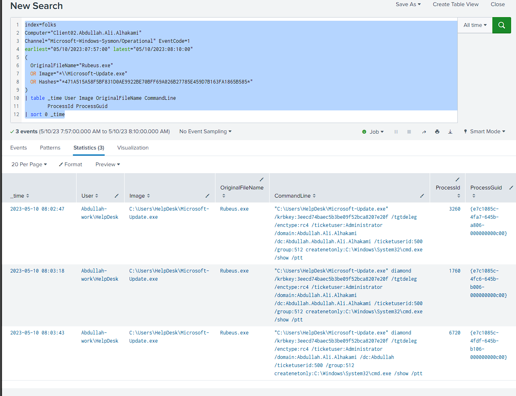Open the Preview dropdown
This screenshot has height=396, width=516.
pyautogui.click(x=108, y=165)
